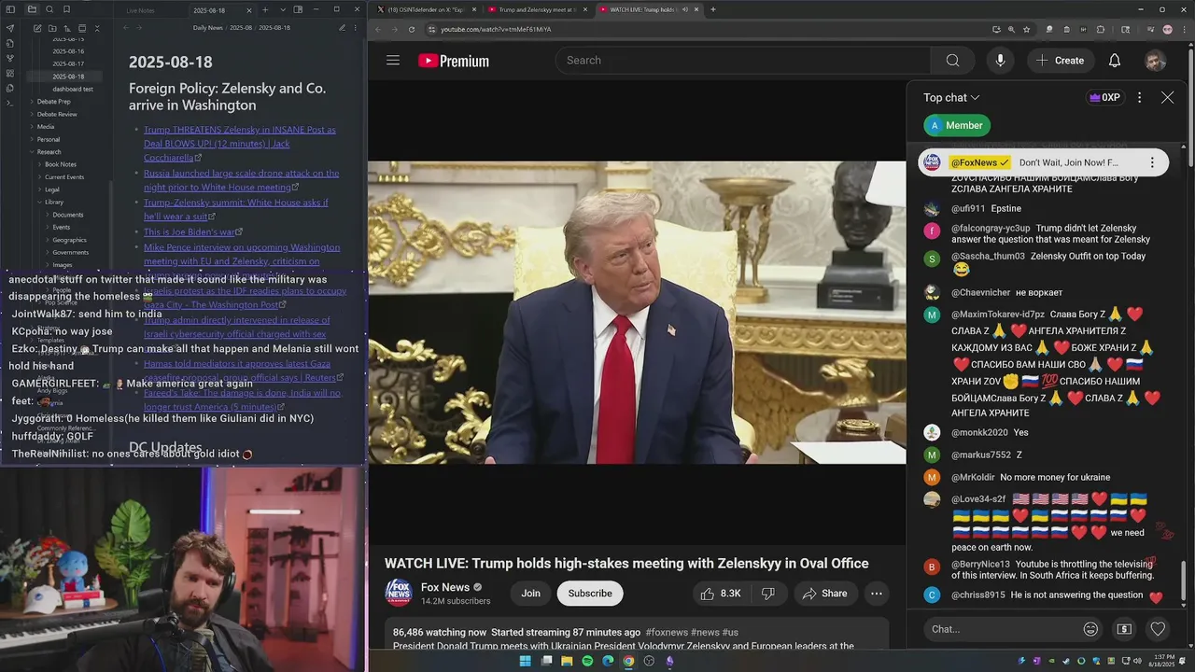Expand the Debate Prep folder
Screen dimensions: 1195x672
(x=53, y=101)
